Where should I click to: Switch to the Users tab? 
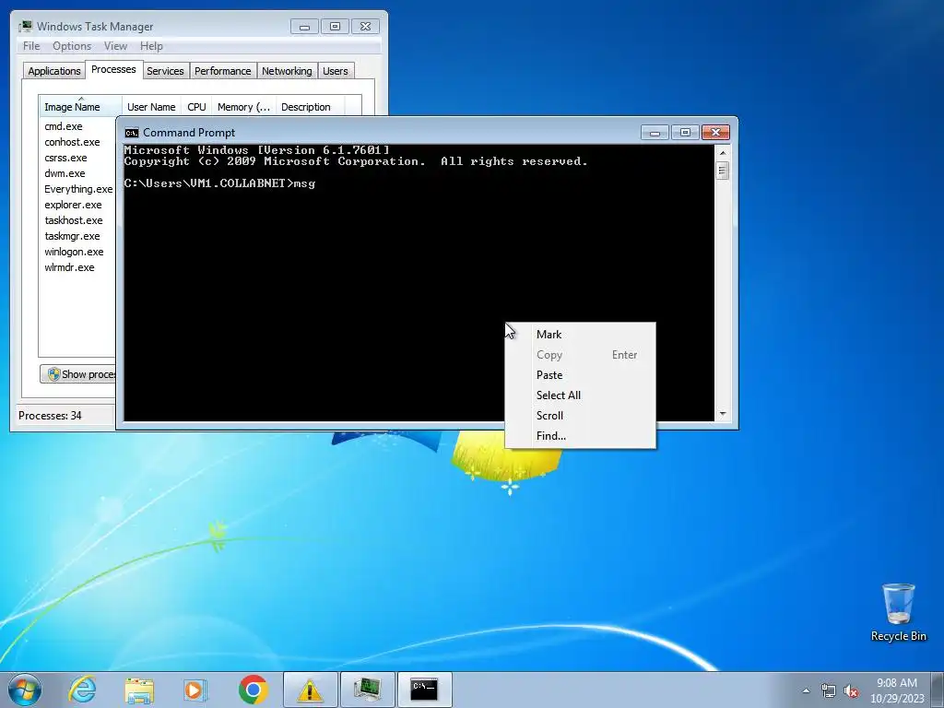335,71
